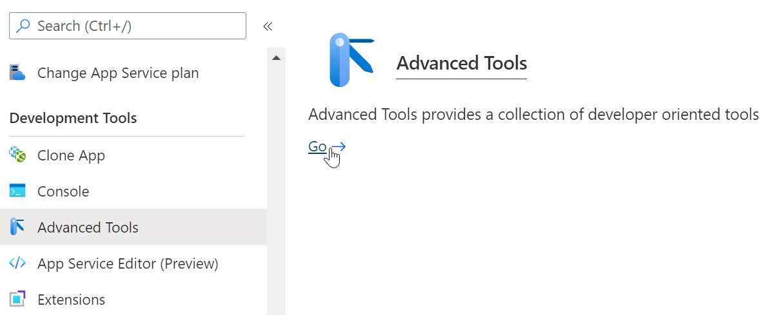This screenshot has height=315, width=761.
Task: Click the Extensions icon
Action: pyautogui.click(x=17, y=299)
